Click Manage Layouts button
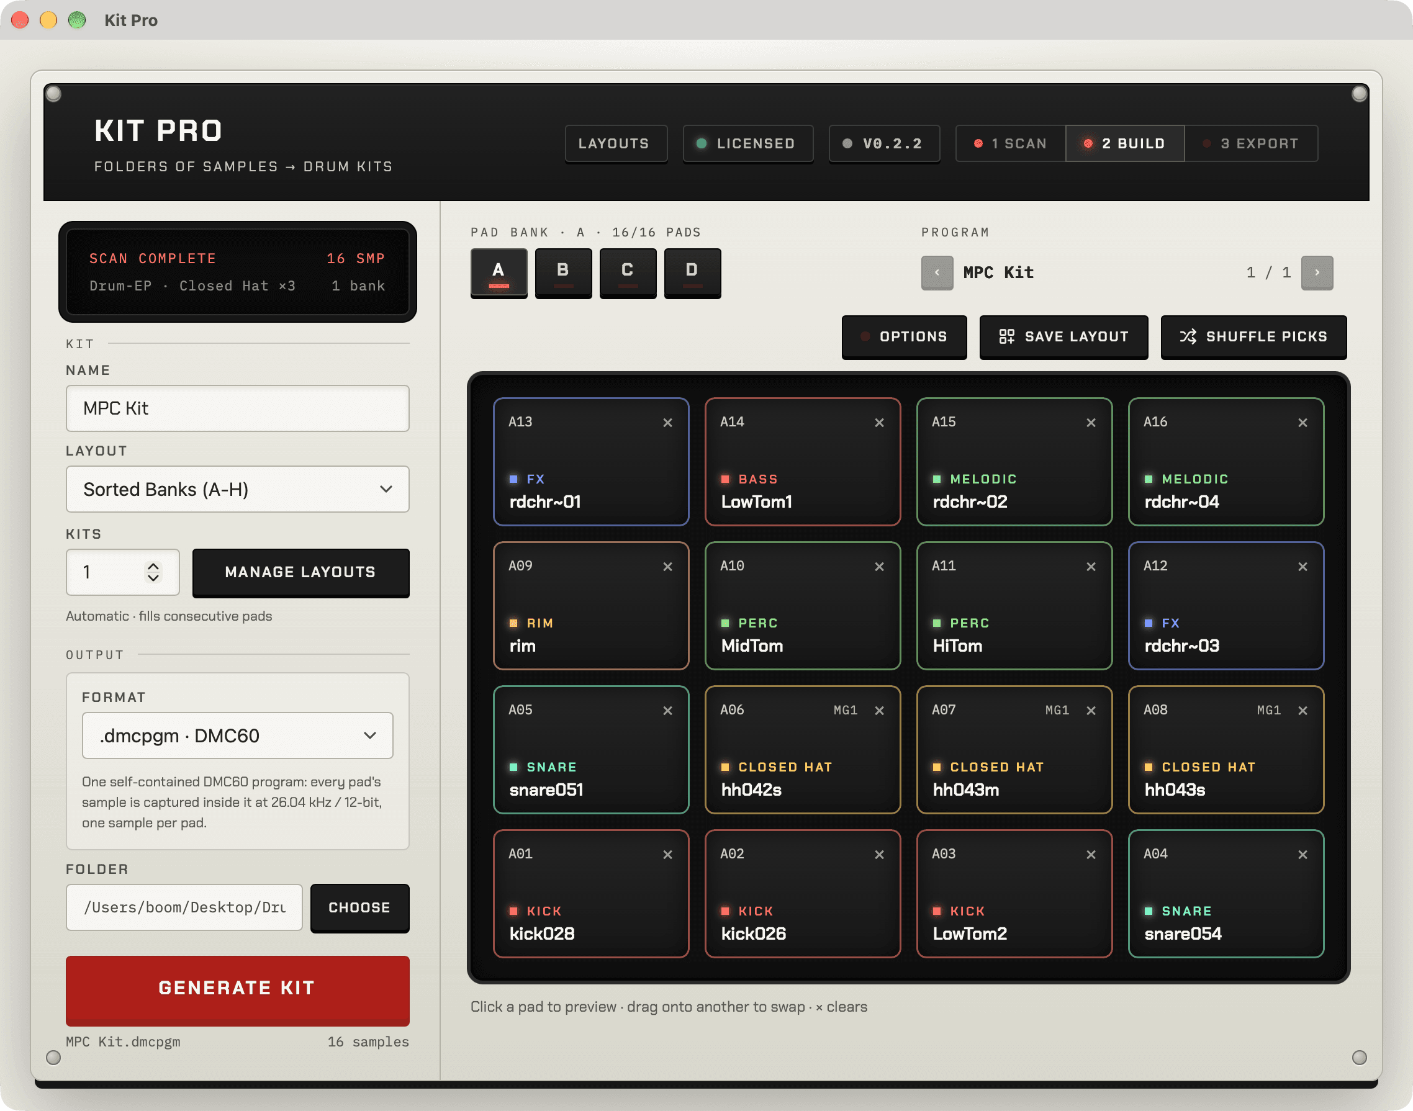 (x=300, y=572)
